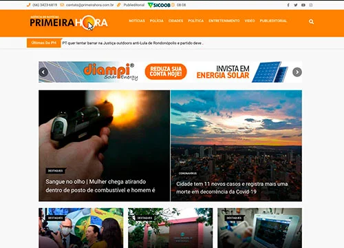Open the Vídeo menu
Viewport: 344px width, 248px height.
[250, 21]
